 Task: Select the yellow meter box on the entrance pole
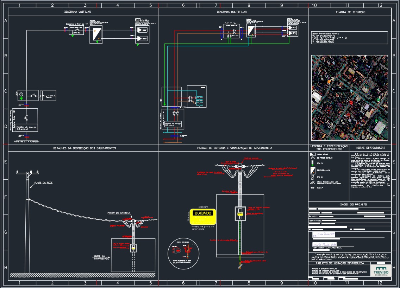click(x=240, y=214)
